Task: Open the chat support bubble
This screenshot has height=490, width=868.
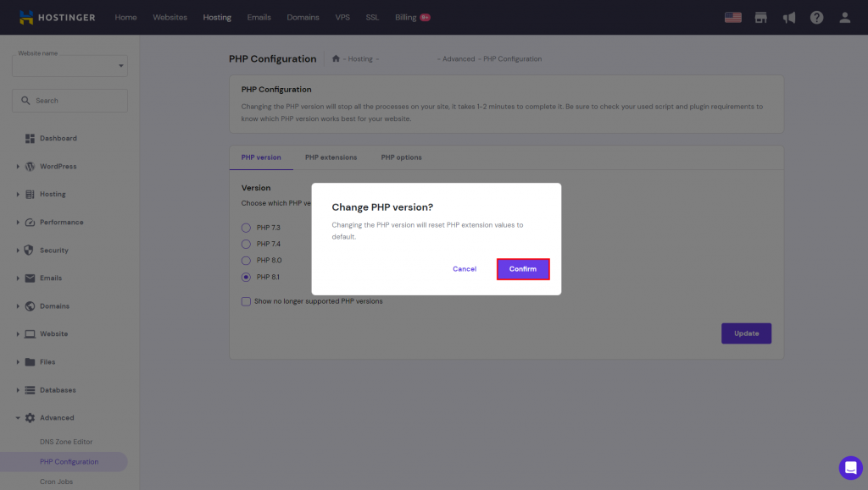Action: click(850, 468)
